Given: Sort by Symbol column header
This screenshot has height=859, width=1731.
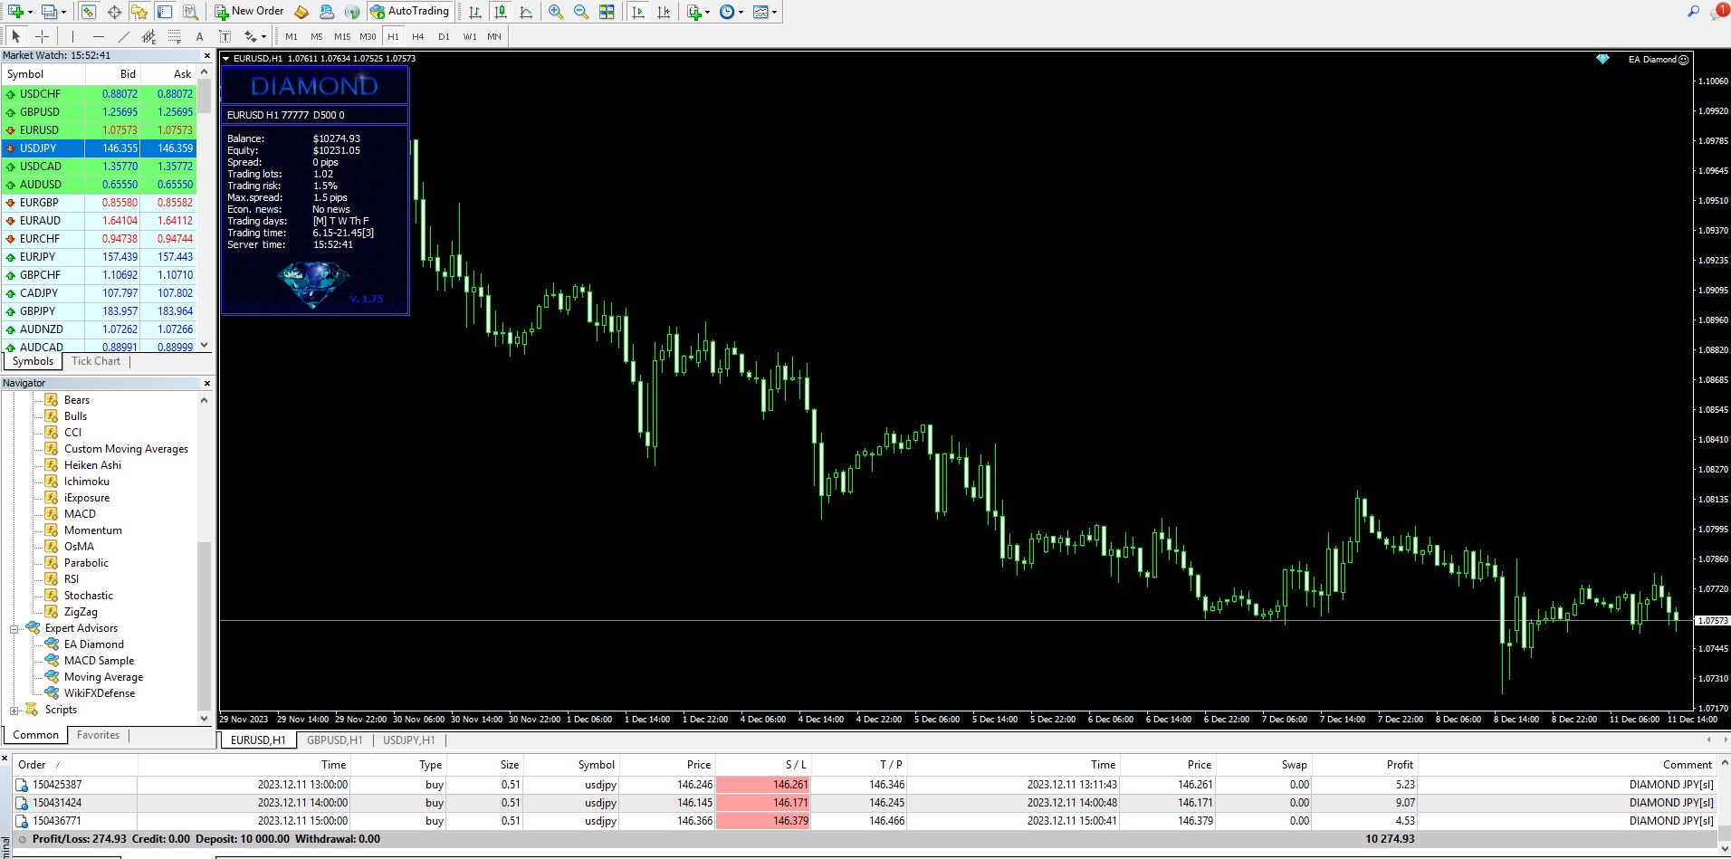Looking at the screenshot, I should coord(596,765).
